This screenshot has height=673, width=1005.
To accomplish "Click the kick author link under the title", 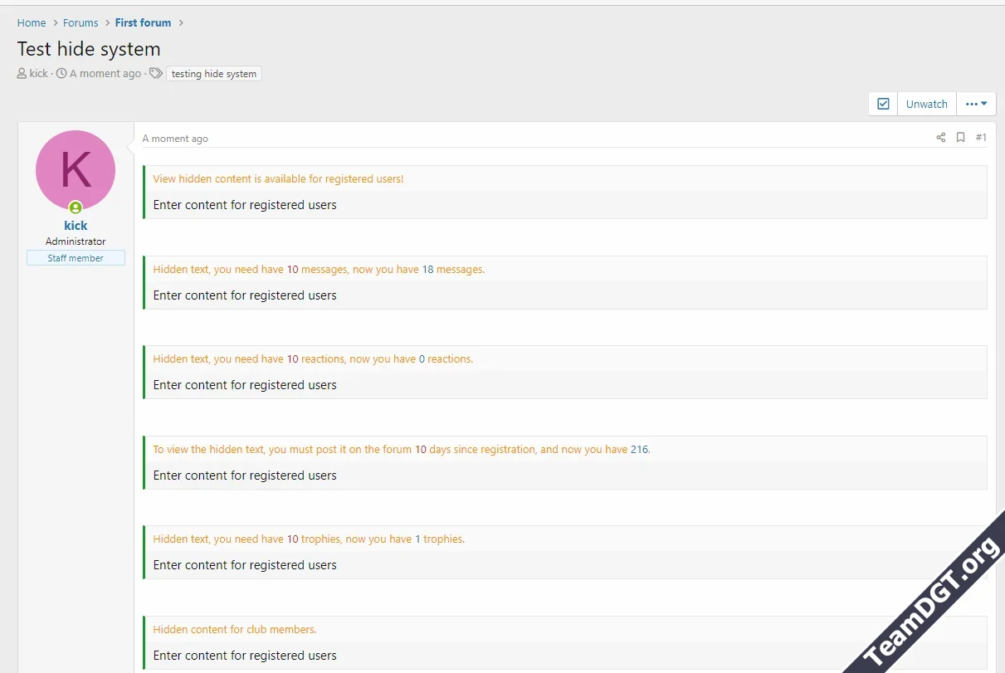I will point(38,73).
